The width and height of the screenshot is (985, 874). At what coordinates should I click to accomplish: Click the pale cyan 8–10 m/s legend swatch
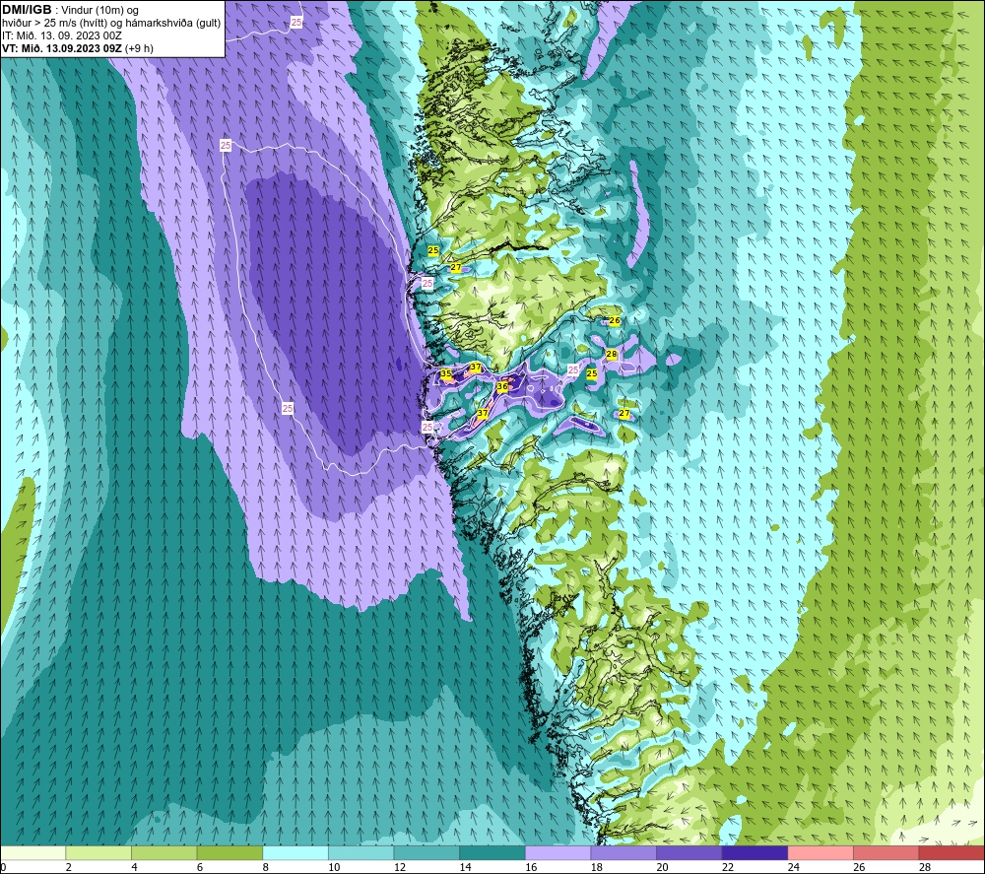tap(295, 852)
